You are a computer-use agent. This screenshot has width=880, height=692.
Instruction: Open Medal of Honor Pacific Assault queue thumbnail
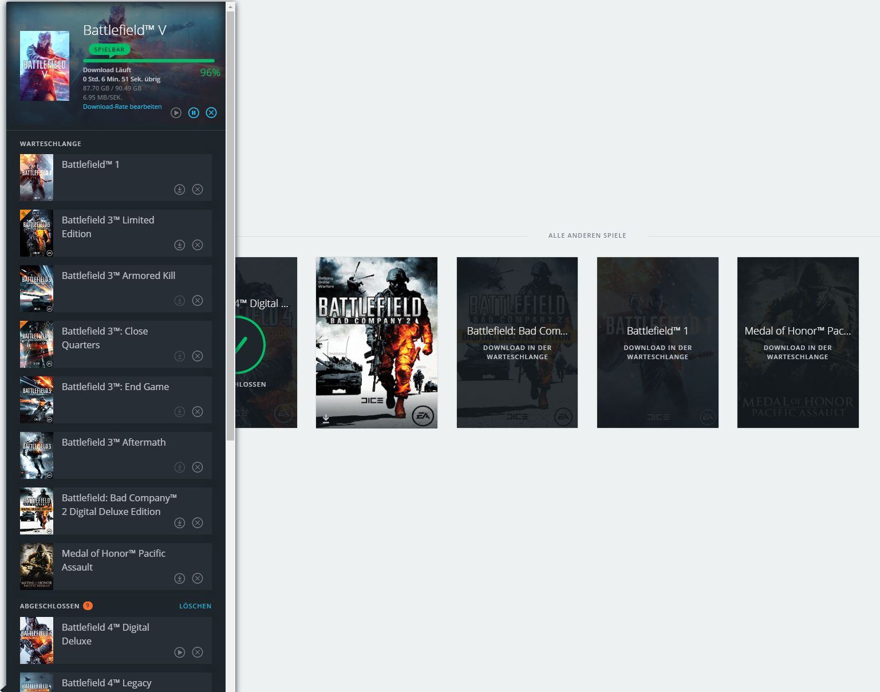[x=37, y=567]
